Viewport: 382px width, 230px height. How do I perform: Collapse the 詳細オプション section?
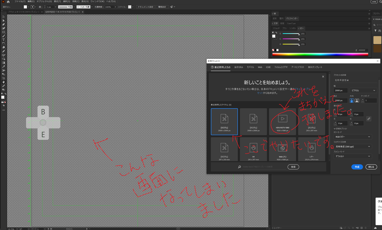click(x=340, y=129)
